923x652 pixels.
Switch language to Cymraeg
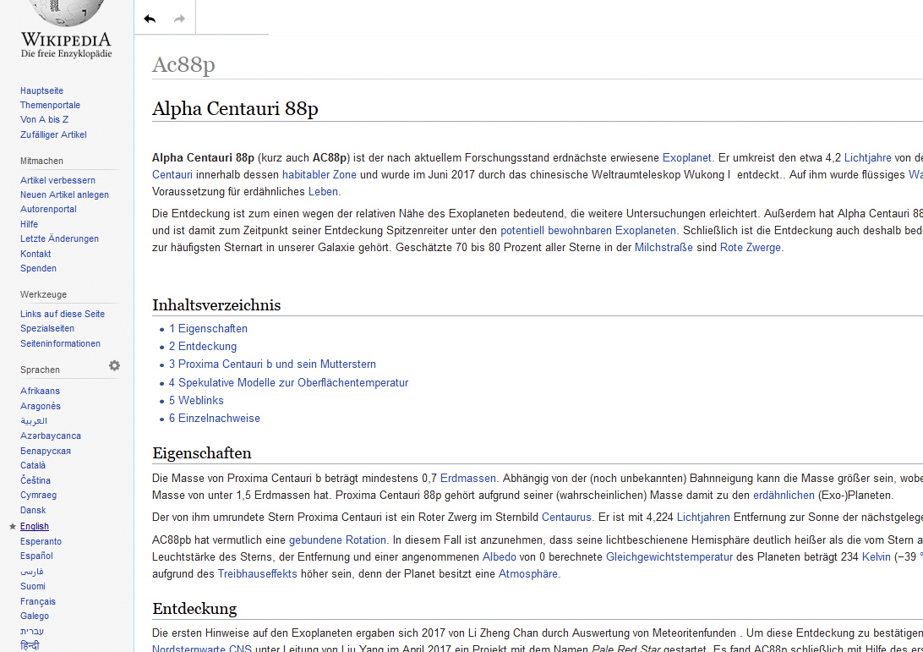[x=38, y=496]
